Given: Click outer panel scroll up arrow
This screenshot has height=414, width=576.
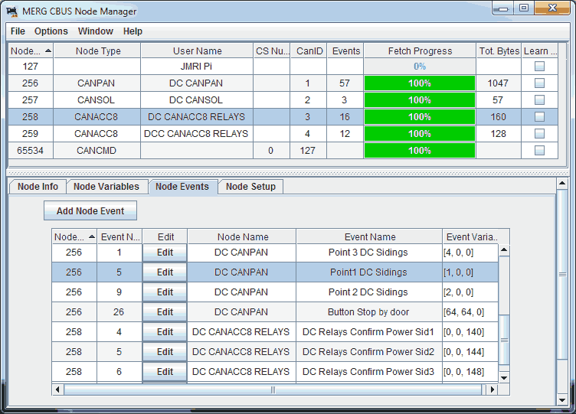Looking at the screenshot, I should 562,183.
